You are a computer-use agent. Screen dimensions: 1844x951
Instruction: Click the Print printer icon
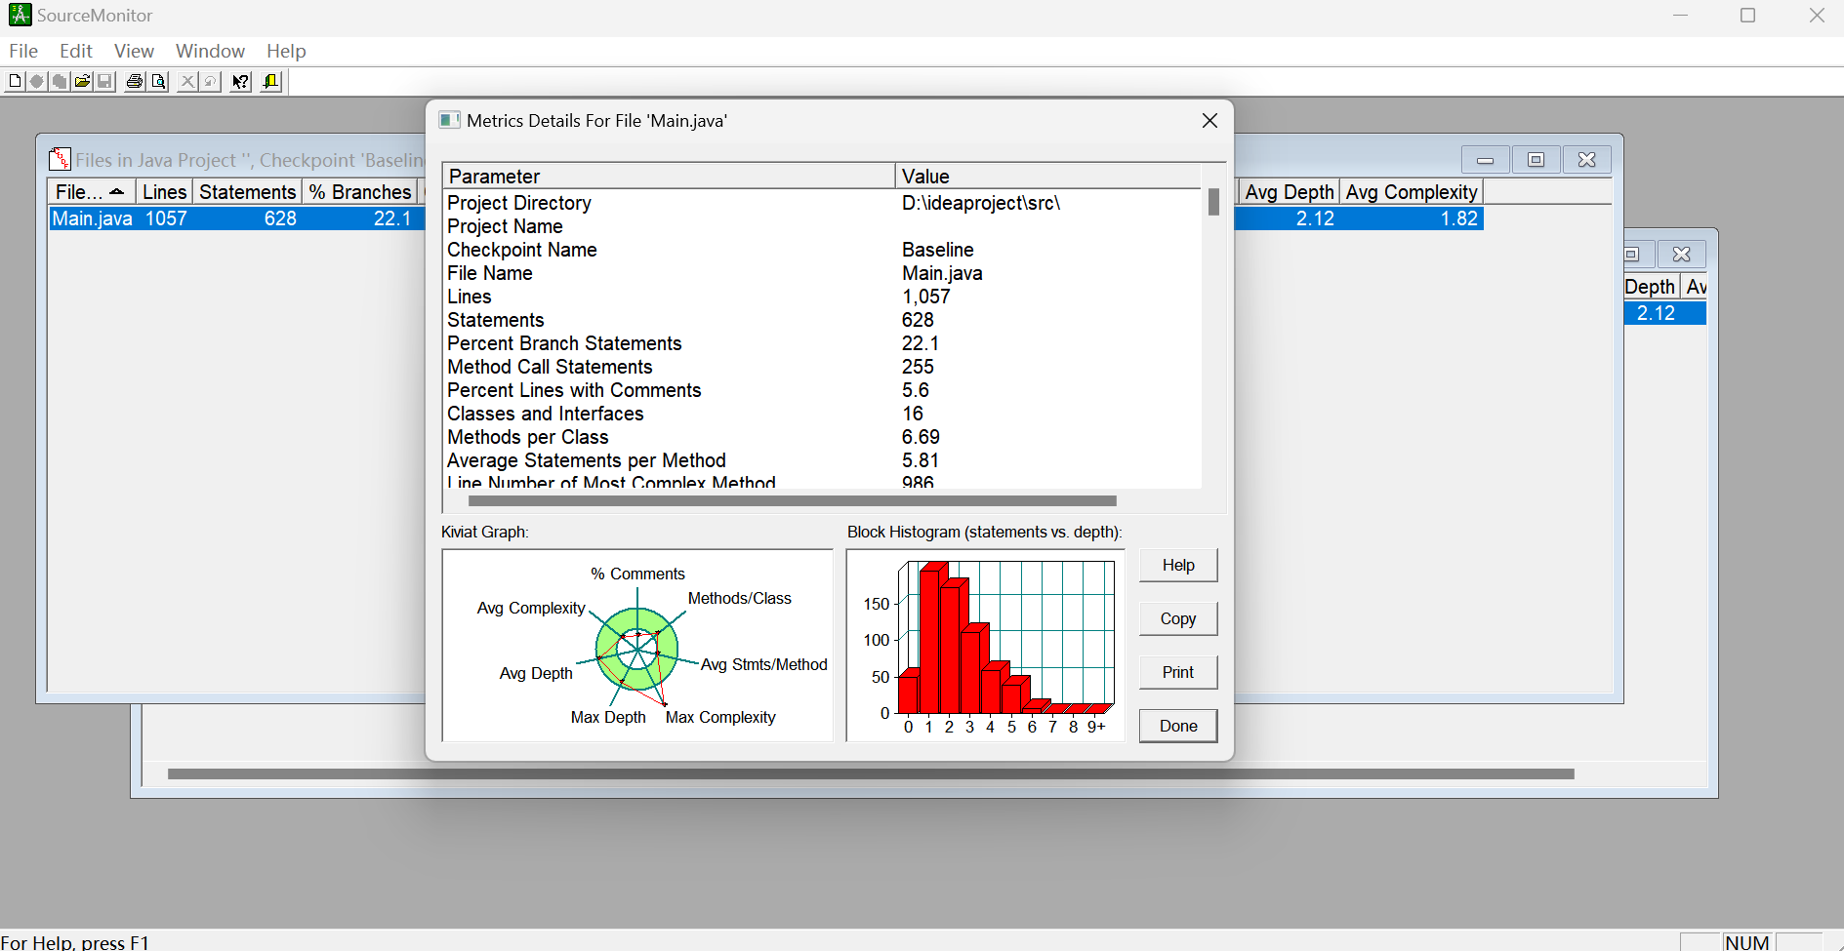[135, 82]
